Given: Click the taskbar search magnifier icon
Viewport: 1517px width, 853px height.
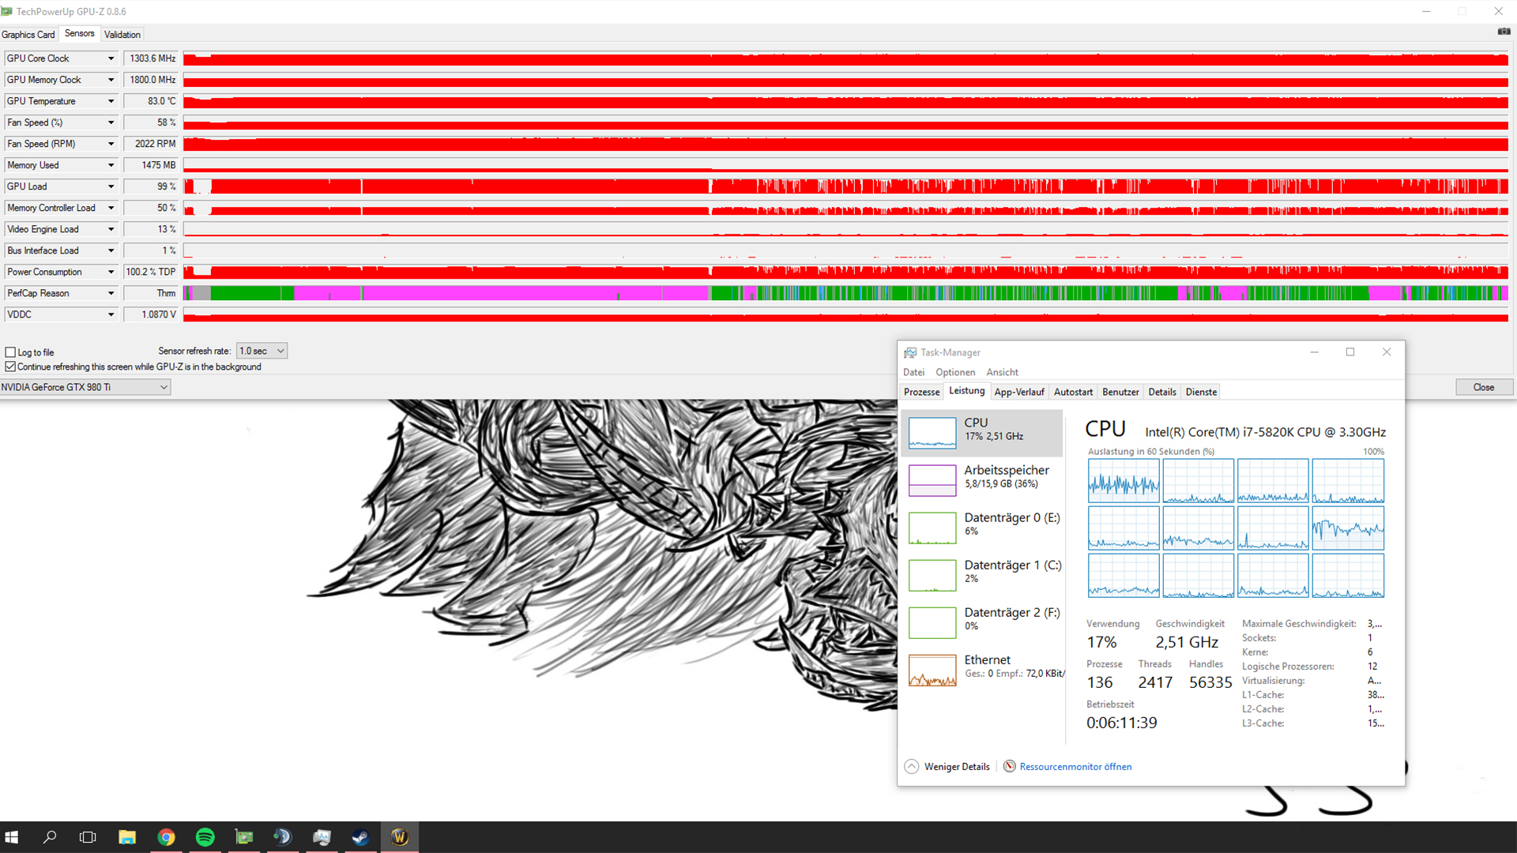Looking at the screenshot, I should [x=50, y=837].
